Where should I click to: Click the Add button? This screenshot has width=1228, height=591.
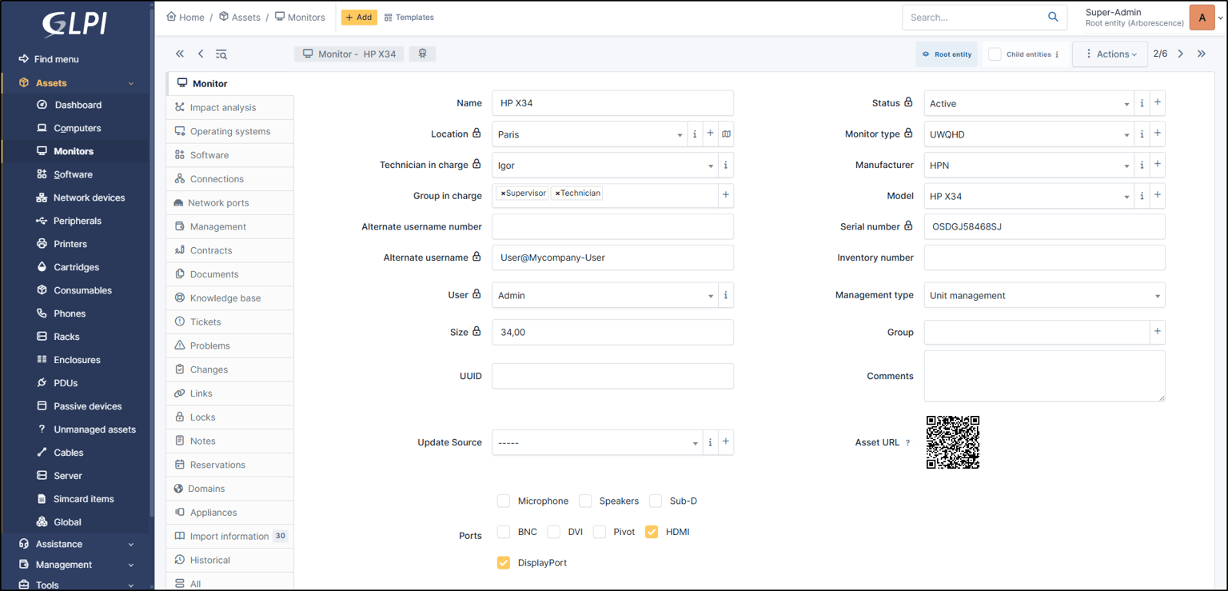(x=359, y=17)
